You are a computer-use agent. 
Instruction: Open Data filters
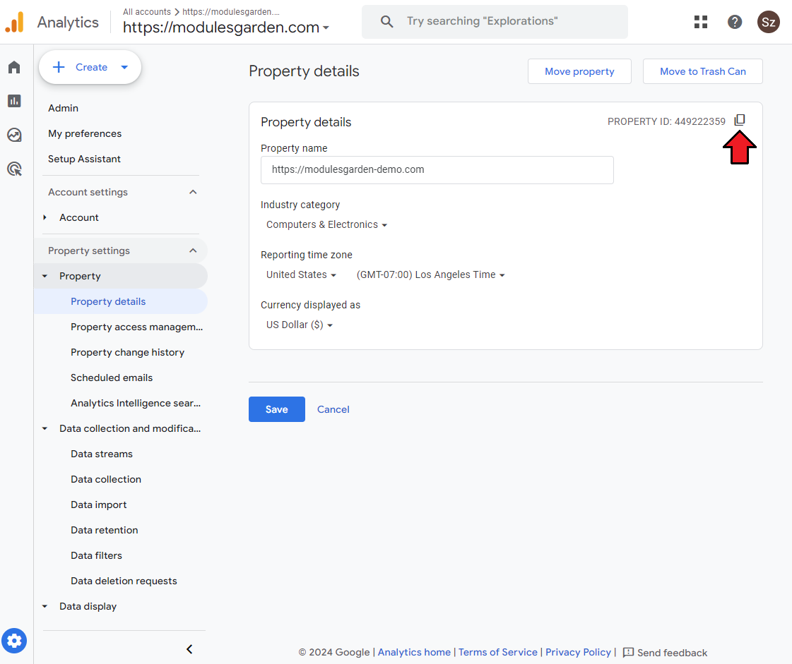(x=97, y=555)
